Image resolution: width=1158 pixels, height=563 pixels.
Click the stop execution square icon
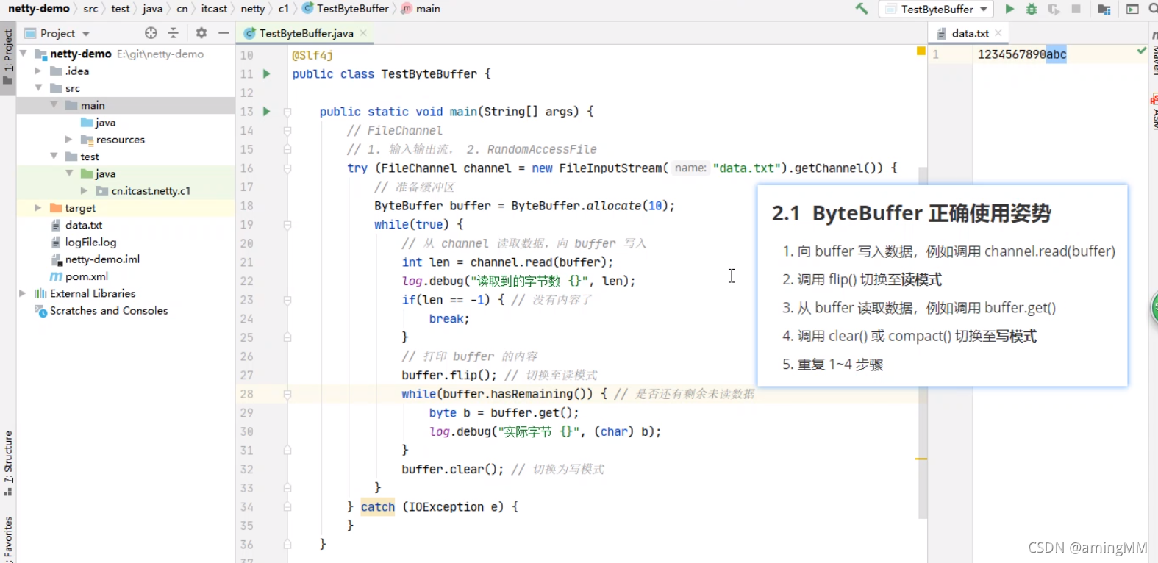point(1076,9)
